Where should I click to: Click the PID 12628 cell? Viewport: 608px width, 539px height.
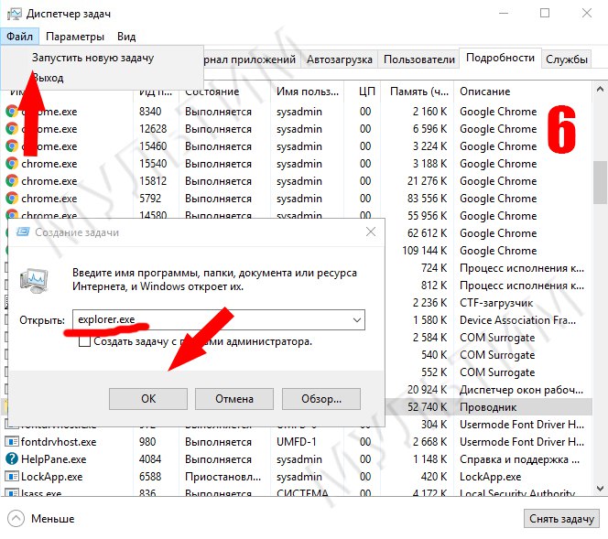point(153,129)
